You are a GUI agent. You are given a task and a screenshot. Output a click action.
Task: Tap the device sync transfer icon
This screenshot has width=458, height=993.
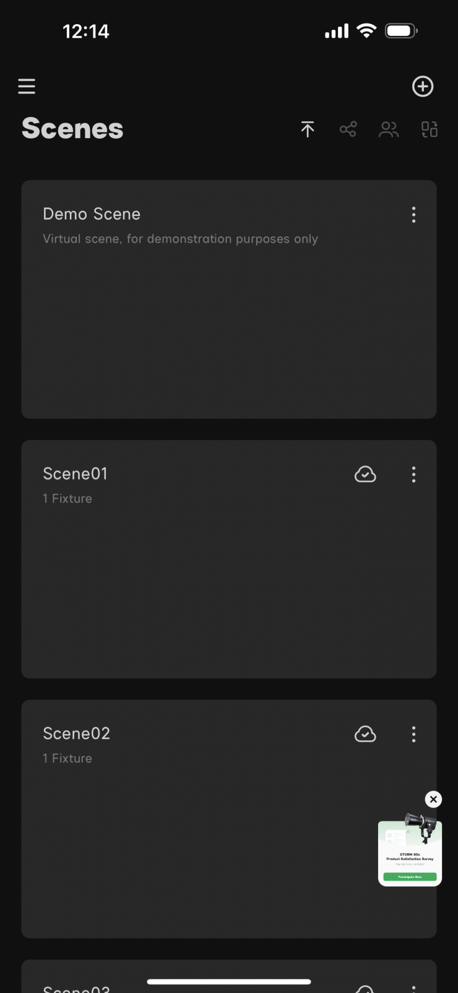tap(430, 129)
